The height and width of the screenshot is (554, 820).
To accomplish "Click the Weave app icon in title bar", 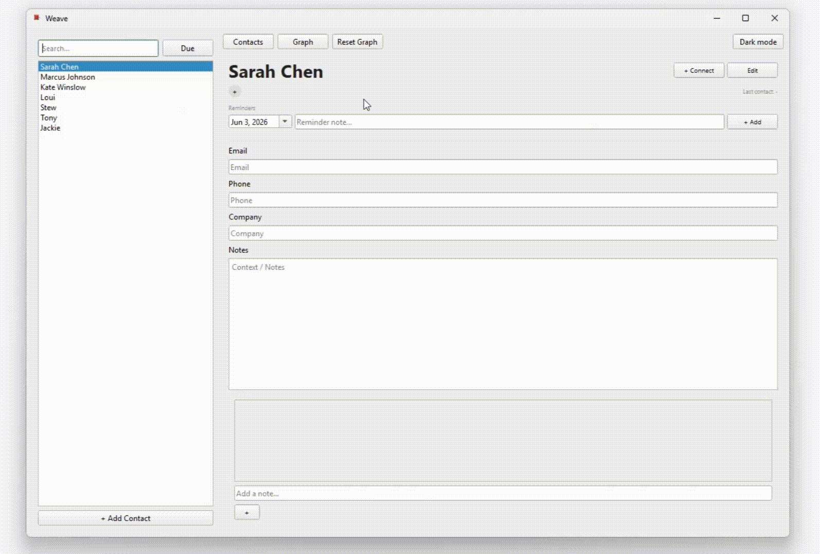I will click(x=37, y=18).
